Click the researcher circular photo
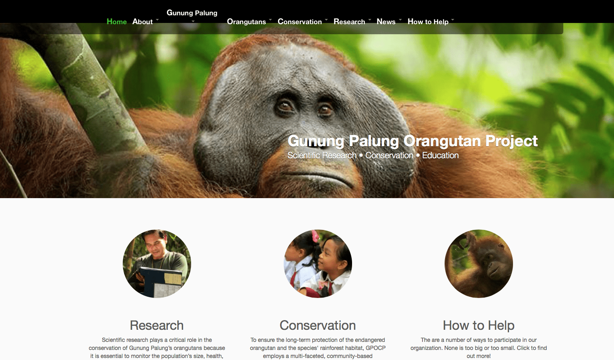The image size is (614, 360). point(157,264)
